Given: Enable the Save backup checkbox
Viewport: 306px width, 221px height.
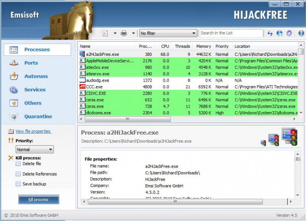Looking at the screenshot, I should coord(18,184).
